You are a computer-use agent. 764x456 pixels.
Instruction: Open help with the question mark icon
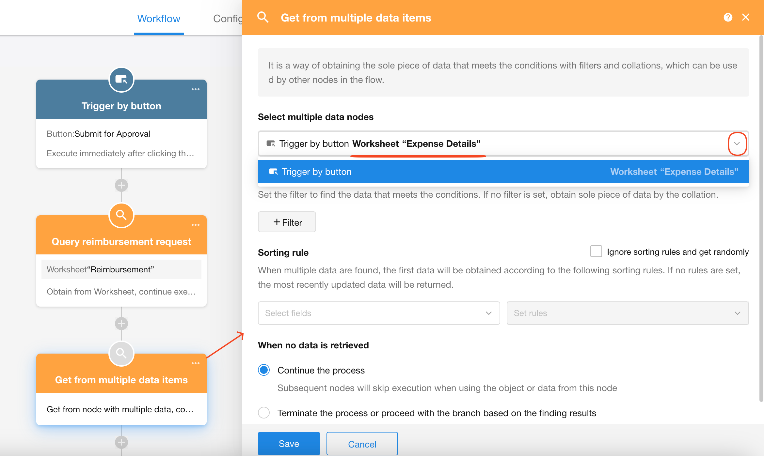tap(728, 17)
